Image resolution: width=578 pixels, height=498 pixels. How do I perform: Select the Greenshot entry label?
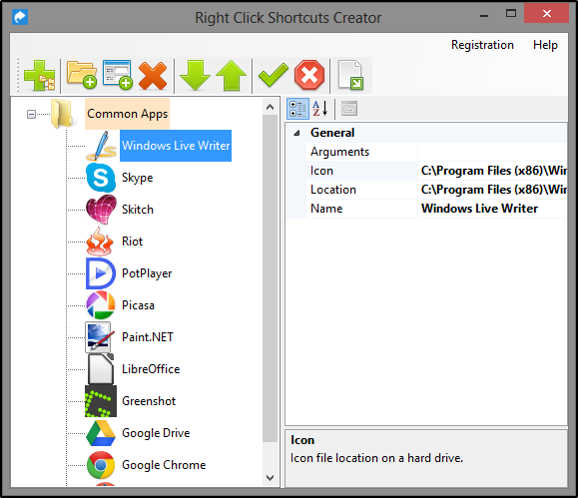pos(149,401)
